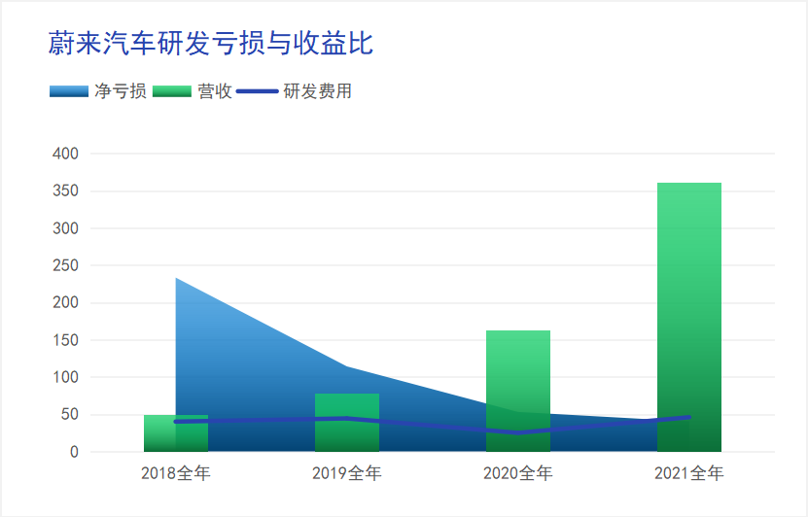Click the 300 y-axis label
The width and height of the screenshot is (808, 517).
click(x=65, y=228)
